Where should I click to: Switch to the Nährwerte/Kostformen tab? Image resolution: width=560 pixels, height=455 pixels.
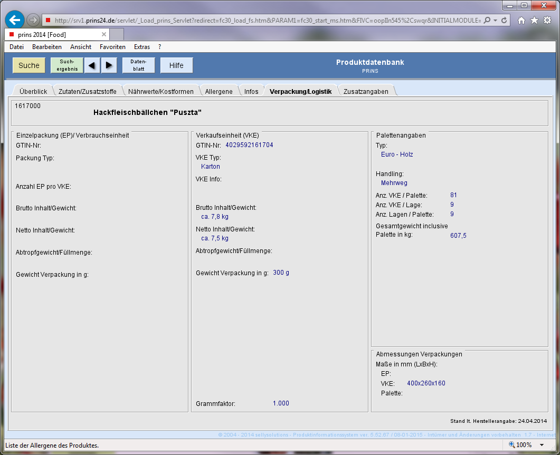pos(161,91)
